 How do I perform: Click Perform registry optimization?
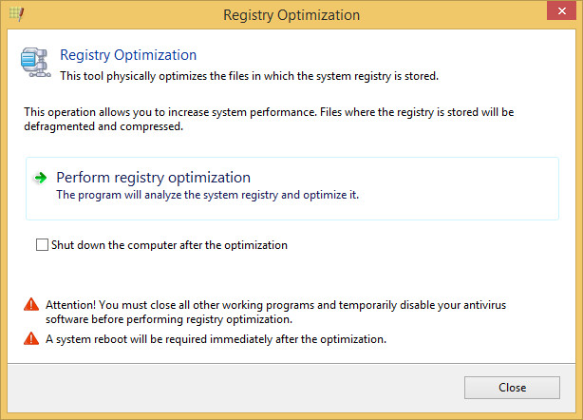coord(153,178)
